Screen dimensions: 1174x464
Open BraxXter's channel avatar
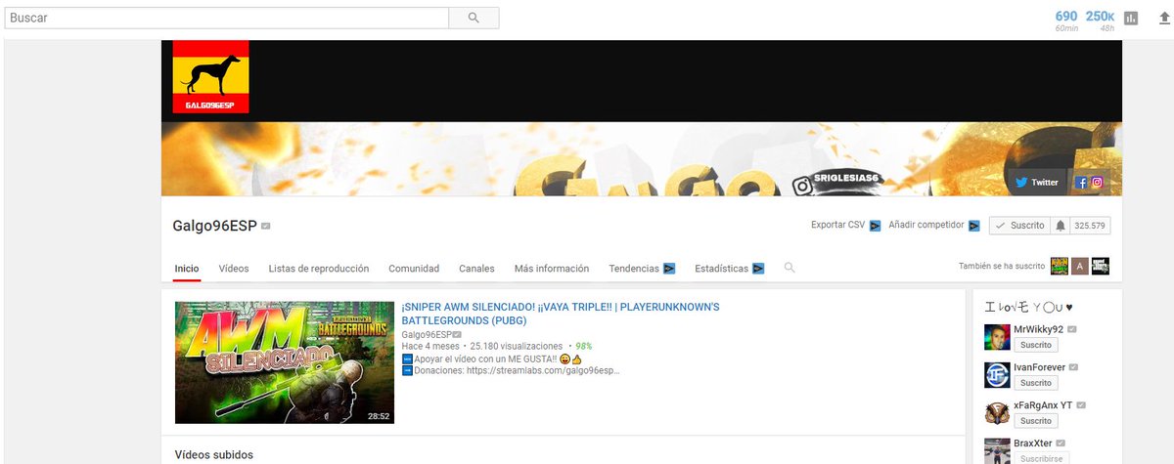tap(997, 450)
